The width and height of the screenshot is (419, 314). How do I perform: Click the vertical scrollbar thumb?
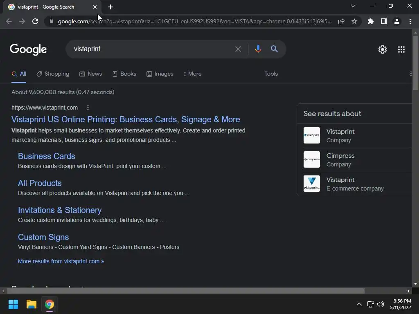415,63
